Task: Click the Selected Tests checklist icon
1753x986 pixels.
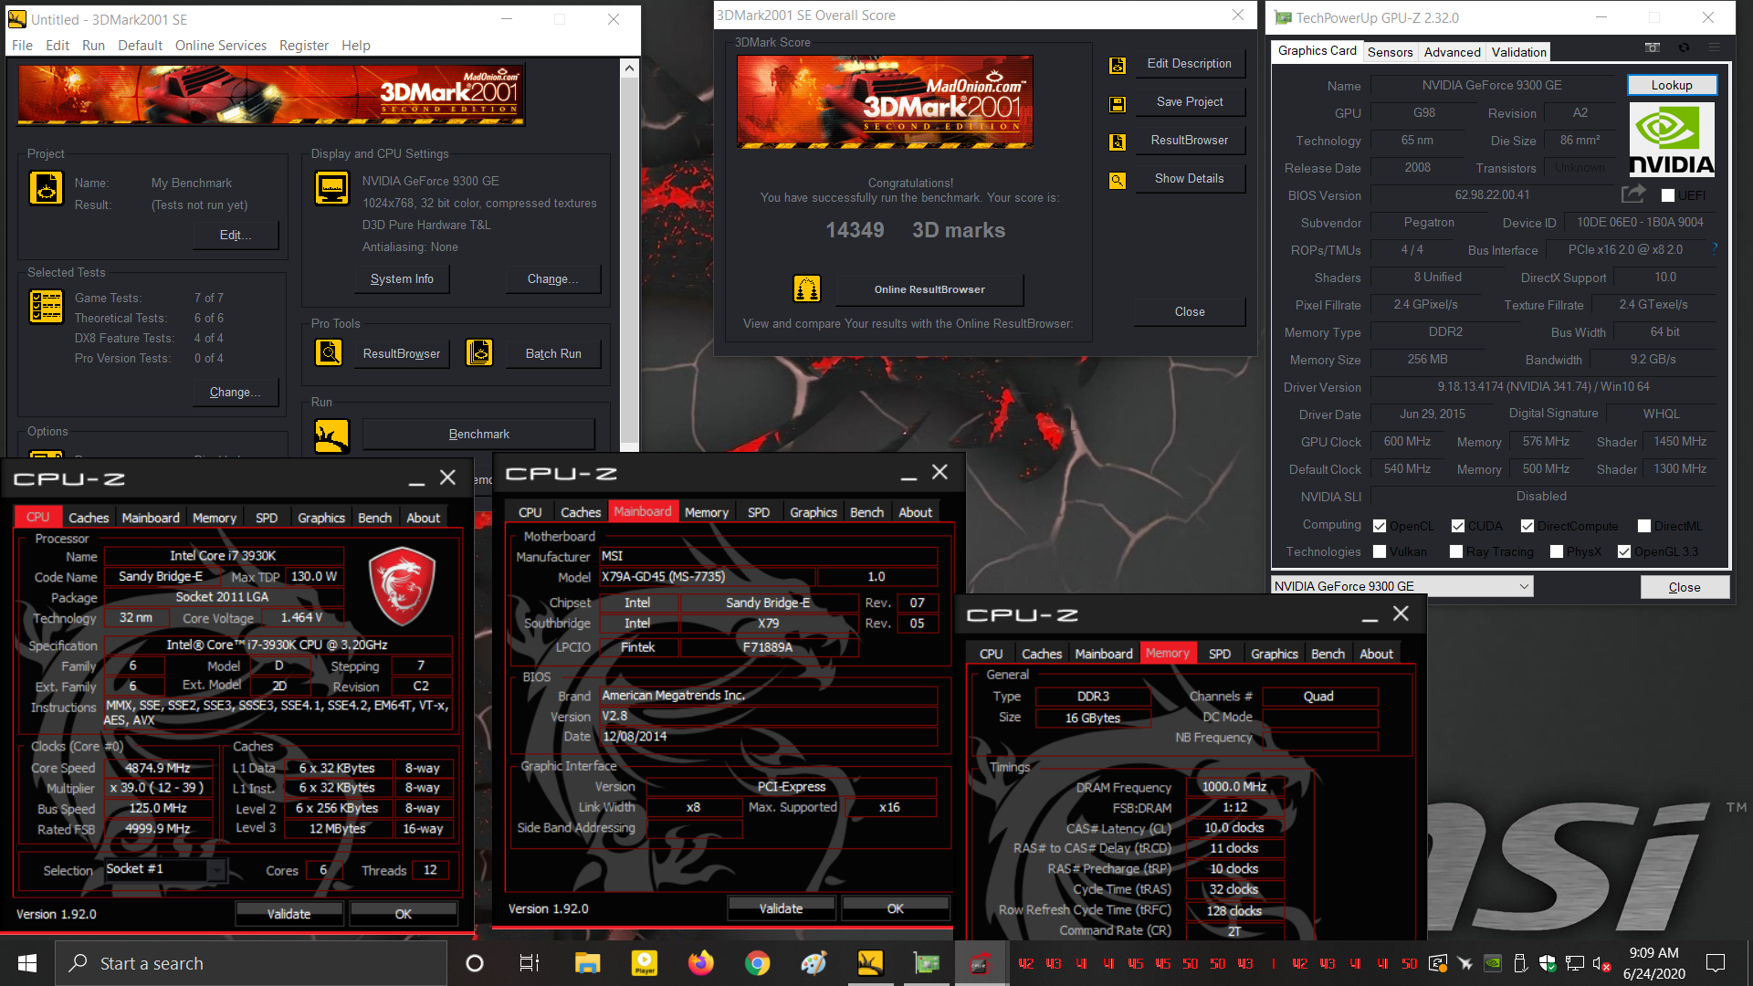Action: pyautogui.click(x=46, y=307)
